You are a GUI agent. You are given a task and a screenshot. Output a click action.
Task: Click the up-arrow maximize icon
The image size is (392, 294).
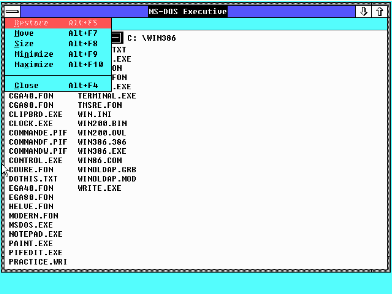(380, 11)
